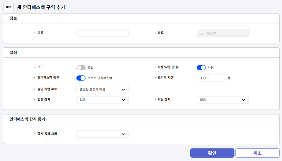This screenshot has height=161, width=282.
Task: Click the disabled 종류 field showing 안티패스백
Action: pos(222,33)
